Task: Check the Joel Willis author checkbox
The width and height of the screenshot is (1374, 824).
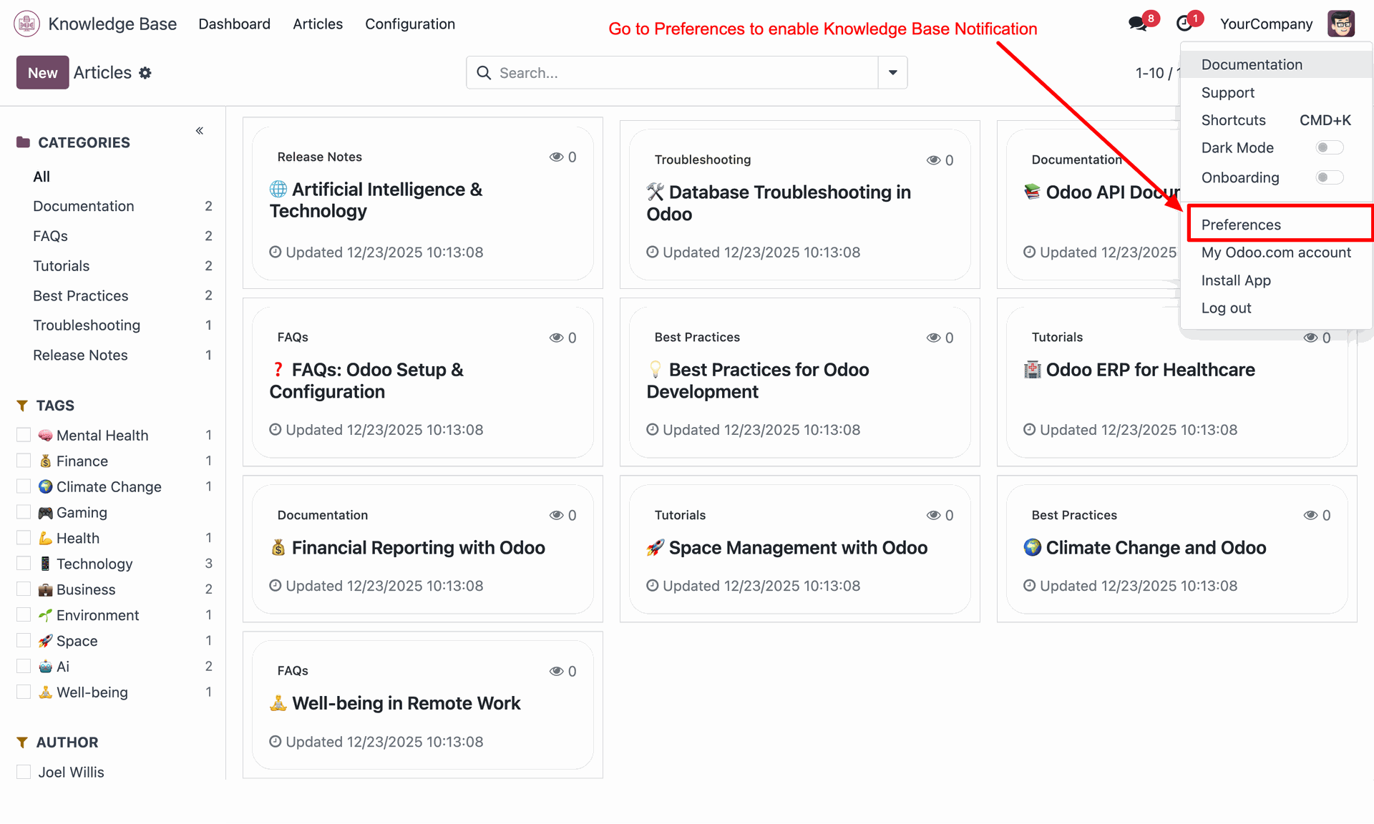Action: [x=24, y=772]
